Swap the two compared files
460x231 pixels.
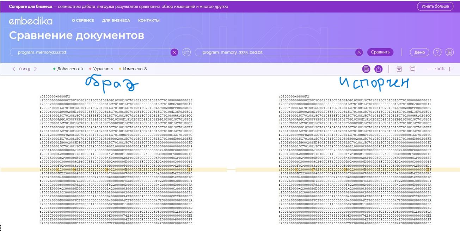tap(186, 52)
